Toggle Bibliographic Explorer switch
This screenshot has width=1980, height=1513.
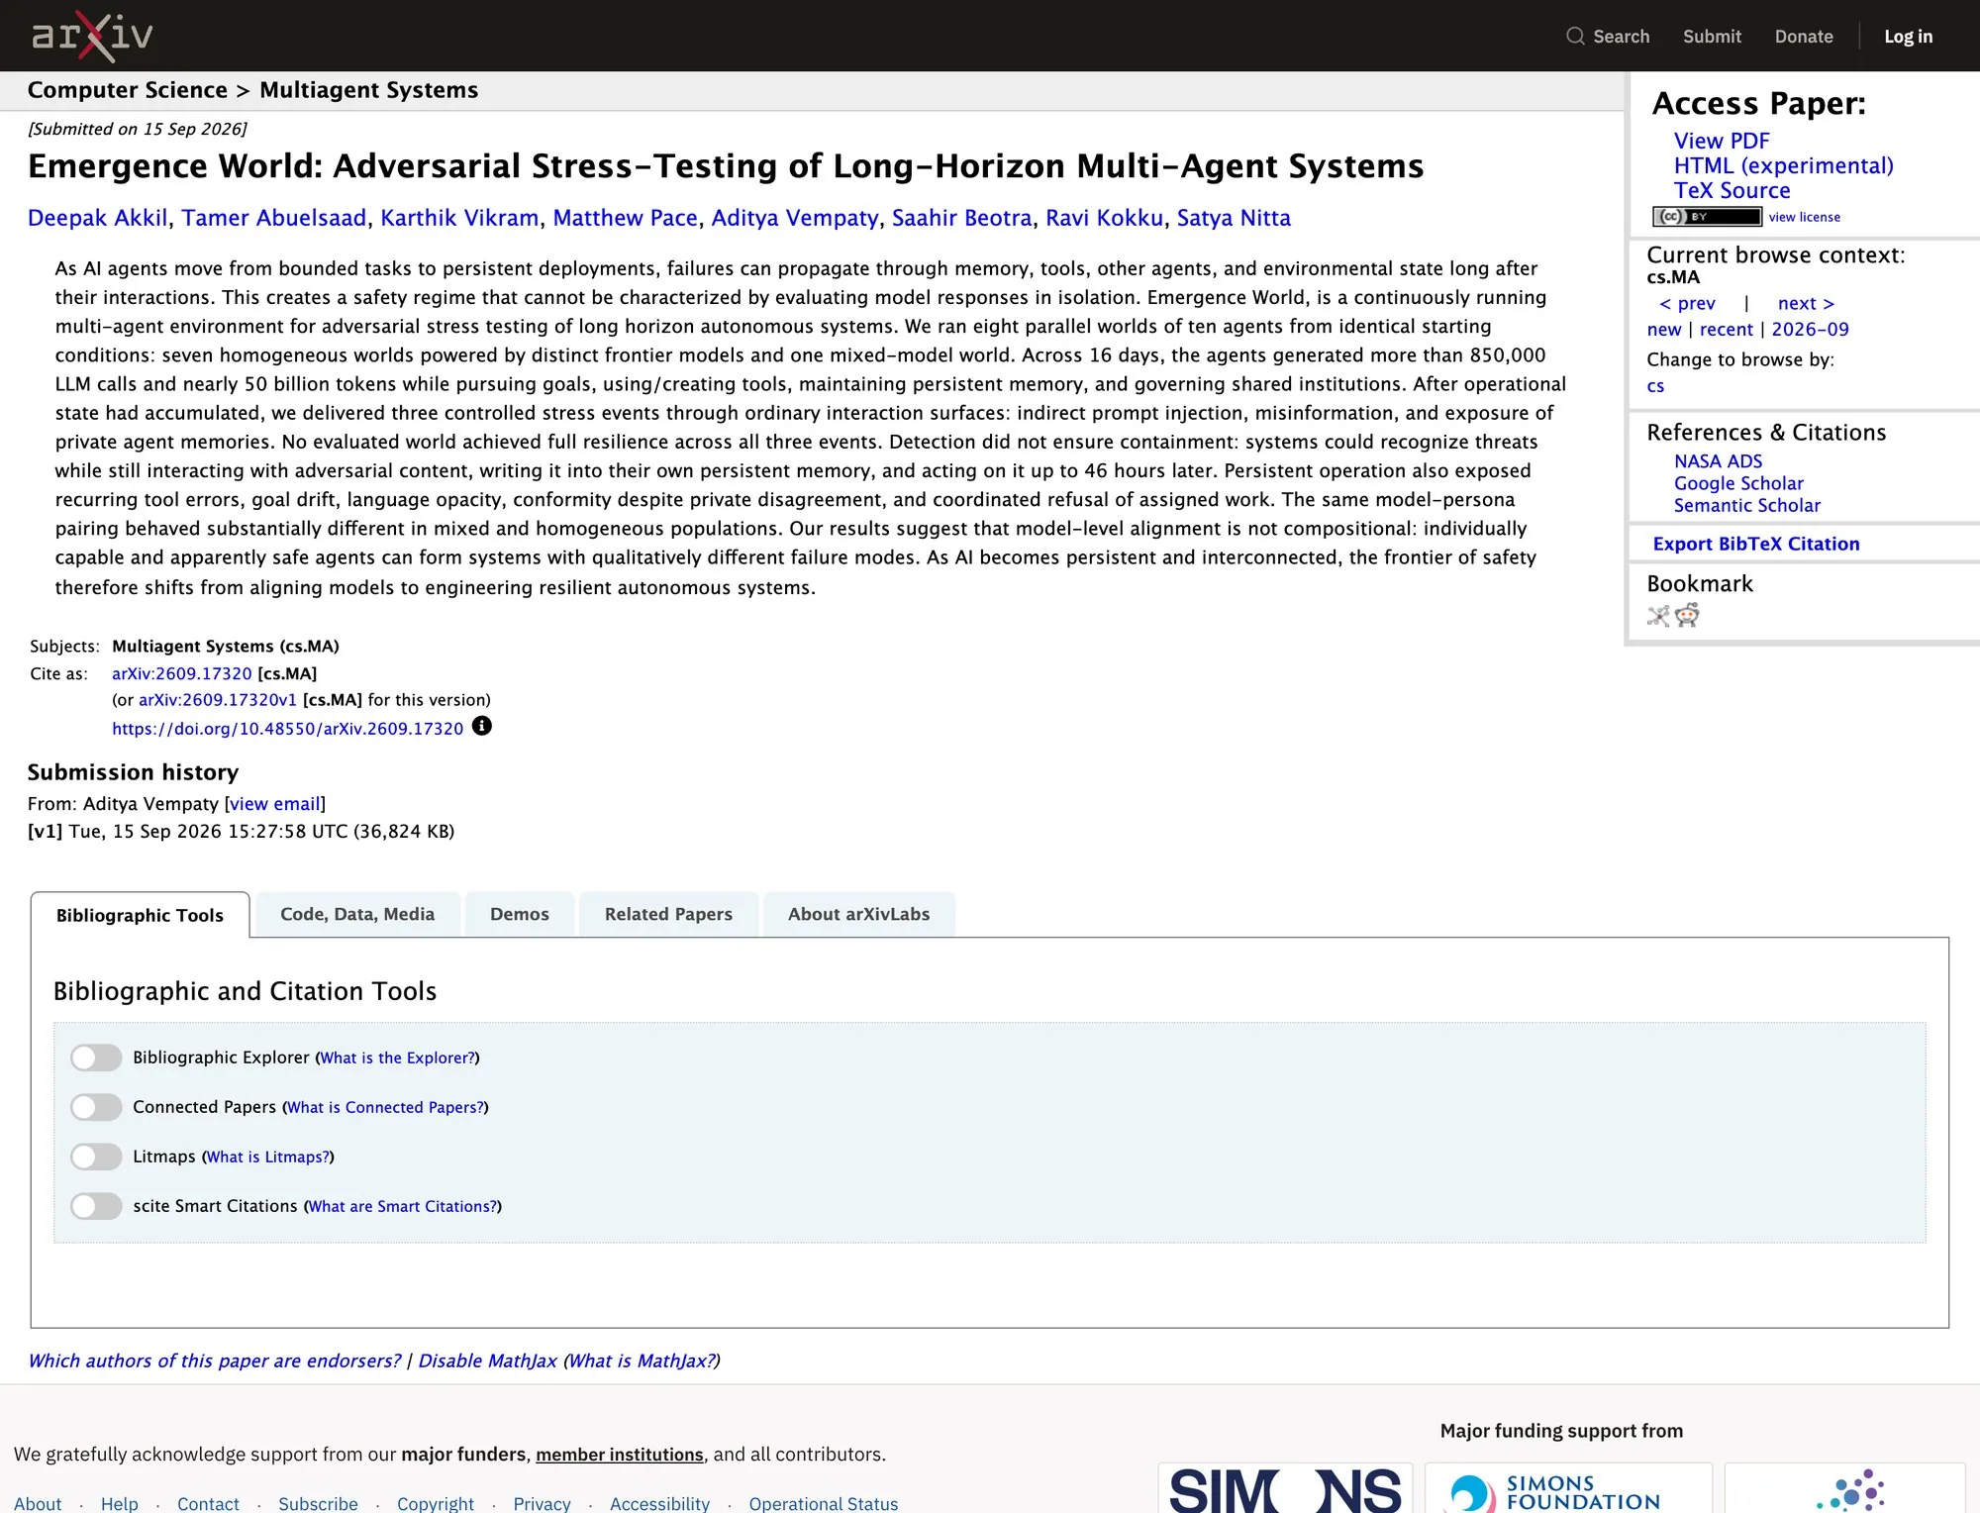[x=96, y=1058]
